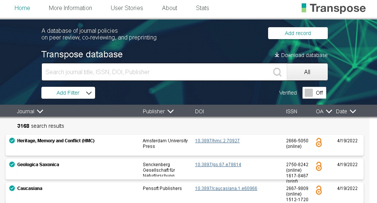Sort by Date column

pyautogui.click(x=346, y=111)
